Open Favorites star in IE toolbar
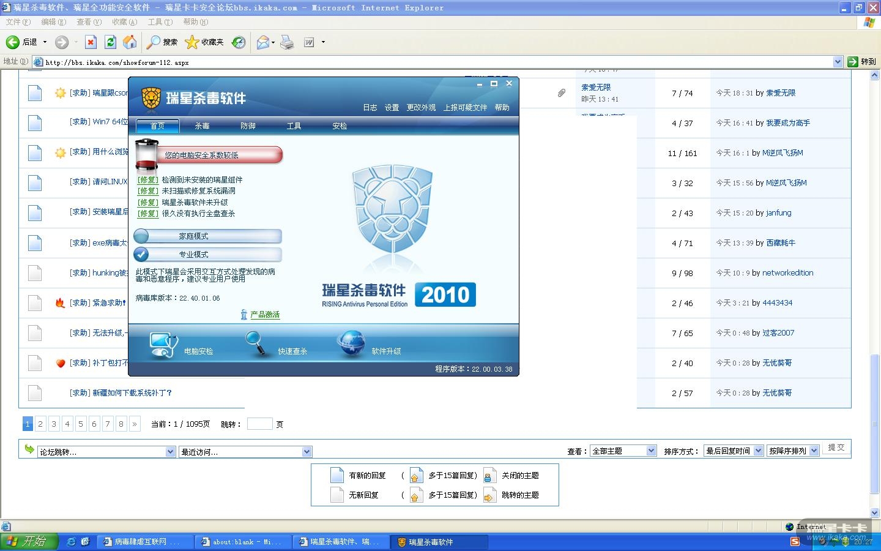The image size is (881, 551). 192,42
